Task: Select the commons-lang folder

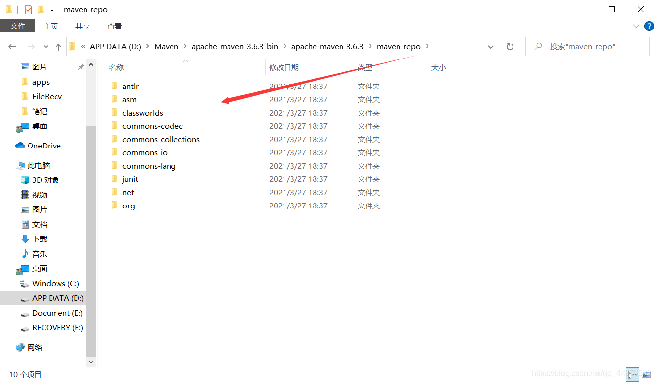Action: (x=149, y=166)
